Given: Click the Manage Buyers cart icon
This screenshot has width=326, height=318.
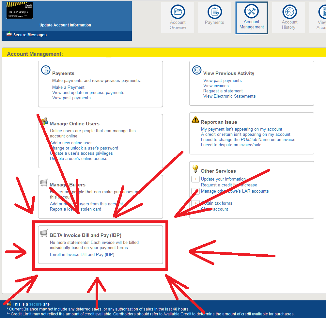Looking at the screenshot, I should click(x=44, y=183).
